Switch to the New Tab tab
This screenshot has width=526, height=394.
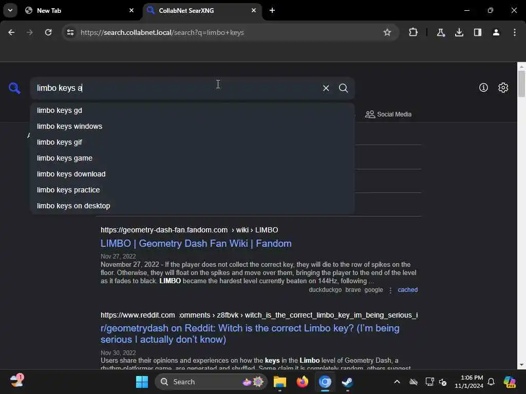pyautogui.click(x=80, y=10)
